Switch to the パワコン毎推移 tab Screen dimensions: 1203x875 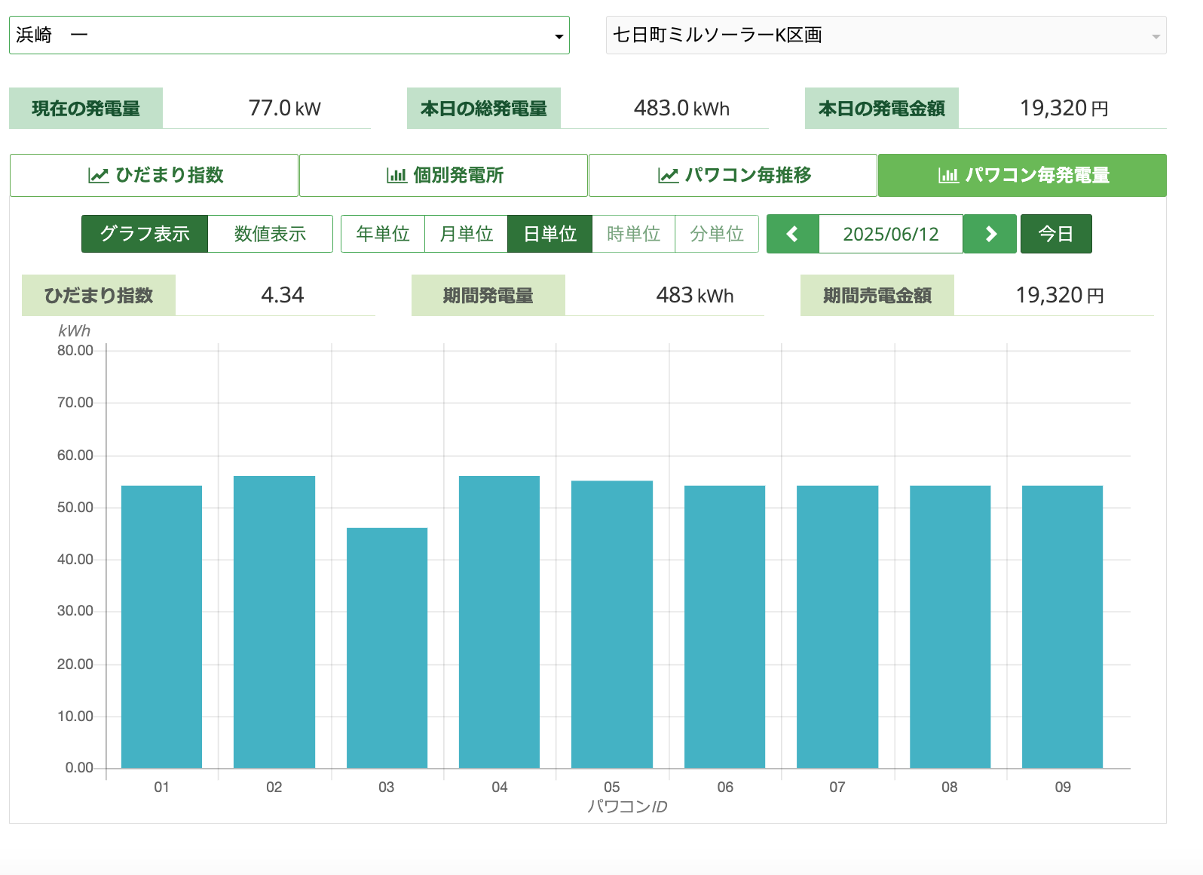(733, 175)
